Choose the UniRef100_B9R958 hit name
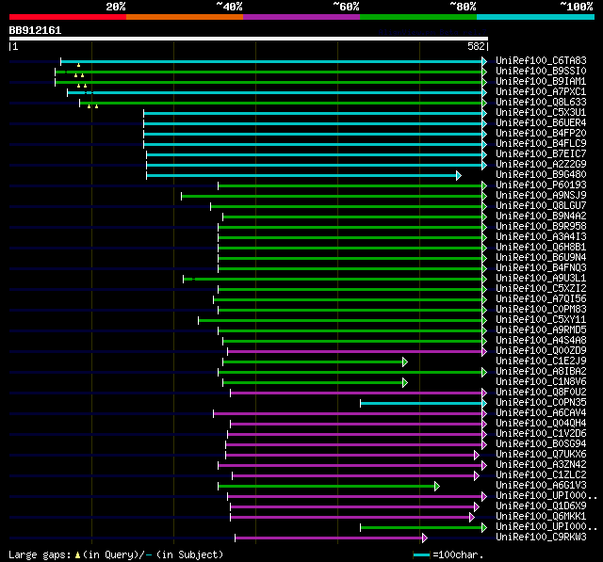Viewport: 603px width, 562px height. click(541, 227)
